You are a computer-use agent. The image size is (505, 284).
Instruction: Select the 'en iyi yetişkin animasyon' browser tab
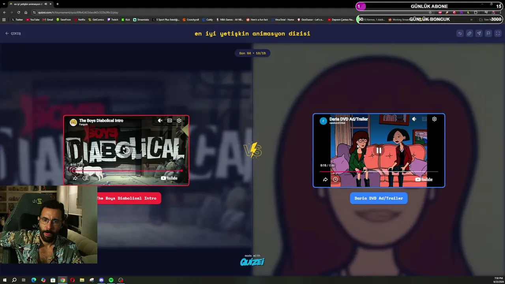pos(31,4)
